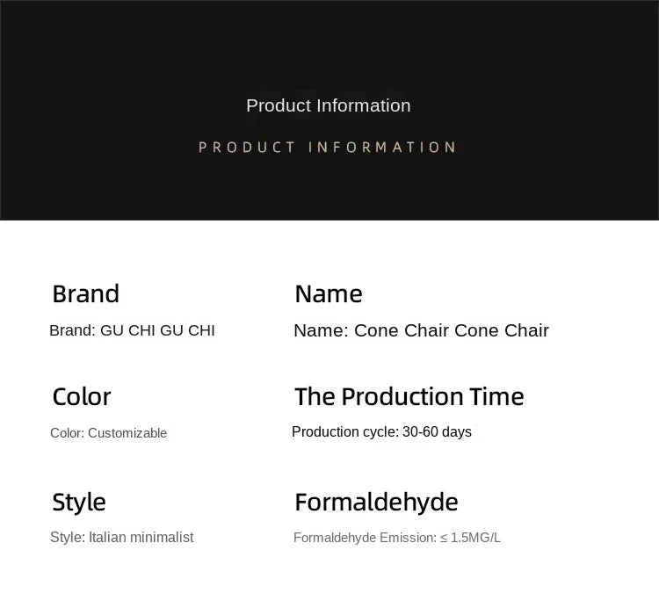Select the 'Color' heading
659x608 pixels.
coord(82,396)
